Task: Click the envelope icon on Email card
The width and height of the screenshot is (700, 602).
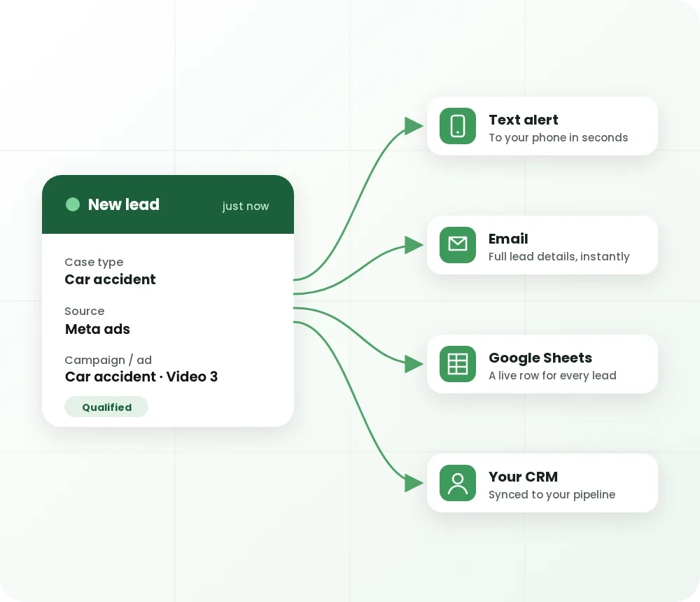Action: click(458, 245)
